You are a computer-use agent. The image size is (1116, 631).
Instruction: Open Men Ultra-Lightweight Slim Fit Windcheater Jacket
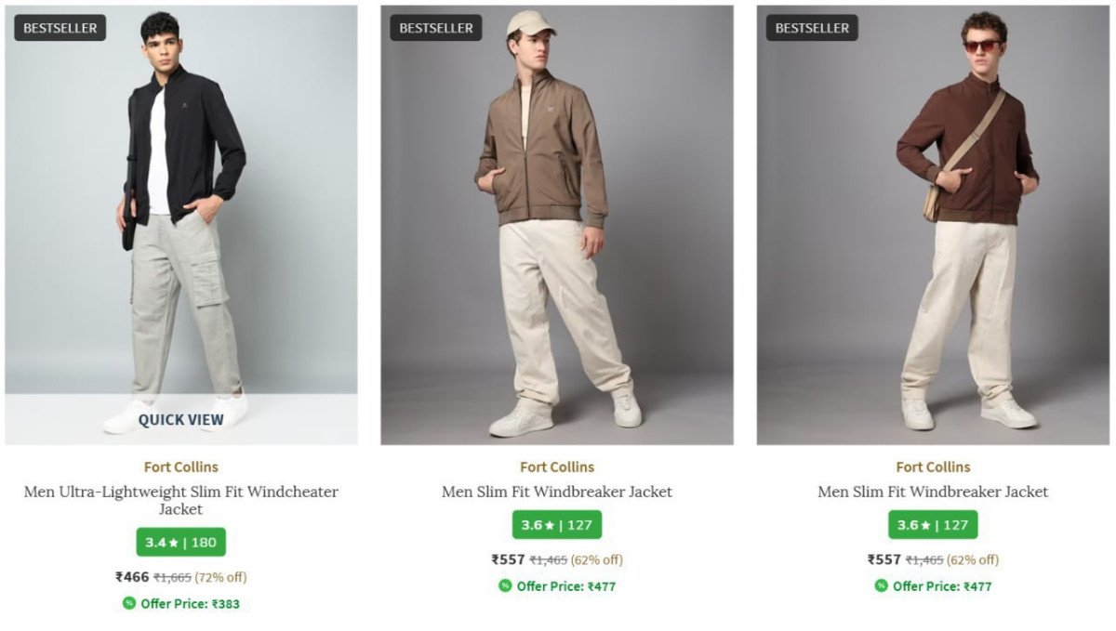[x=181, y=500]
